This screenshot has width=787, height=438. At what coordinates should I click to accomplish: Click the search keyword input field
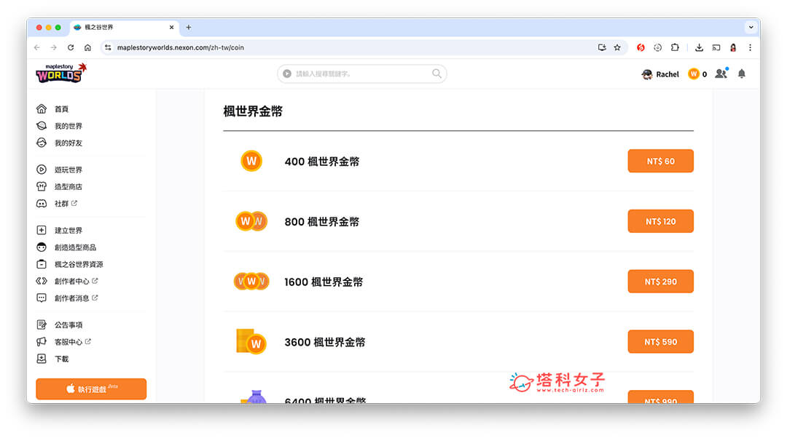pyautogui.click(x=361, y=73)
